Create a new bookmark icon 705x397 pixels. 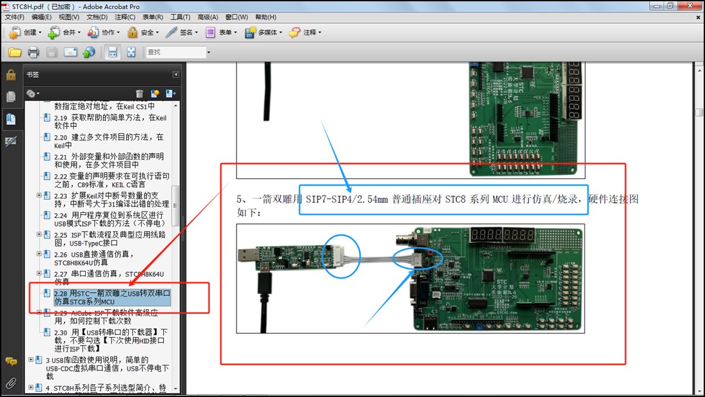[x=155, y=93]
